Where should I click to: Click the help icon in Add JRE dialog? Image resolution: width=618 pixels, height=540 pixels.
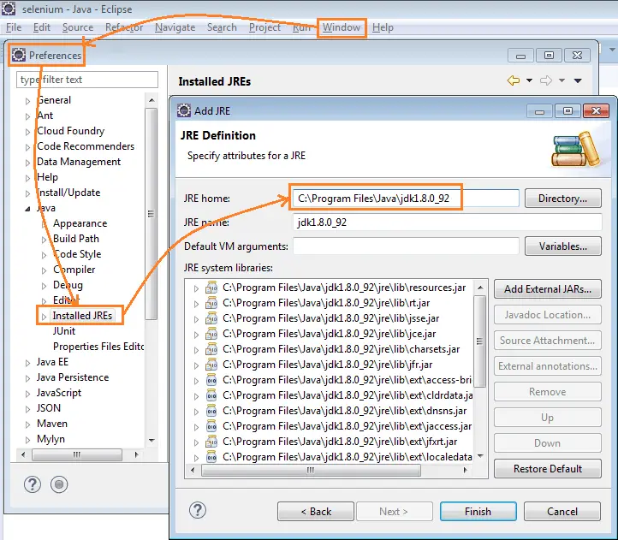(198, 511)
